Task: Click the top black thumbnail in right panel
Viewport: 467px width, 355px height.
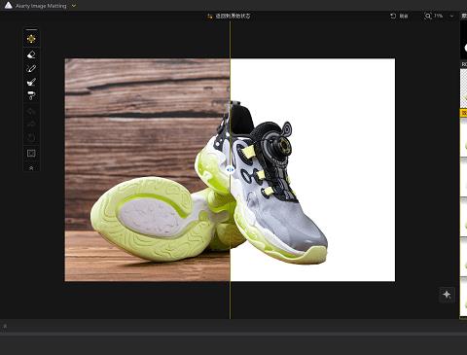Action: point(464,41)
